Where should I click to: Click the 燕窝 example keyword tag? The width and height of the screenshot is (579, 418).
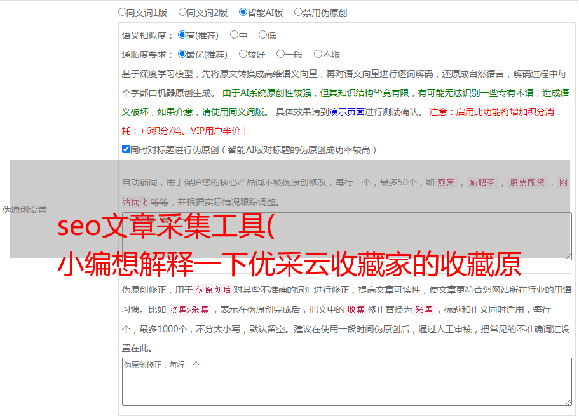tap(446, 182)
